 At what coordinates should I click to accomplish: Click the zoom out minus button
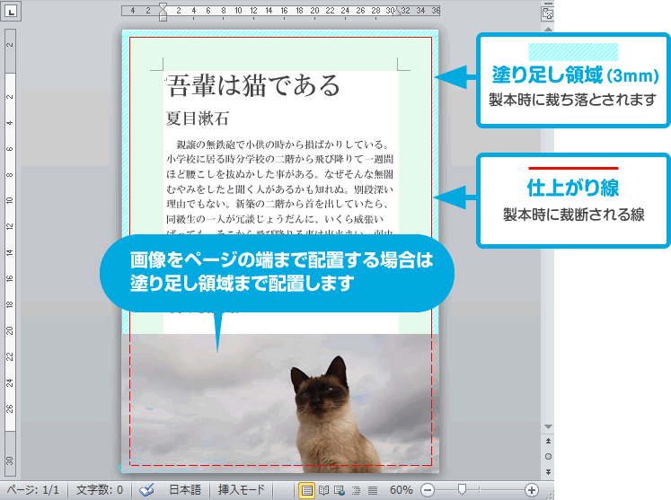point(427,490)
